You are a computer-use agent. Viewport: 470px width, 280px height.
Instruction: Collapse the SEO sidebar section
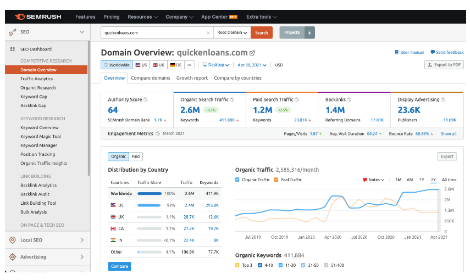pyautogui.click(x=82, y=32)
